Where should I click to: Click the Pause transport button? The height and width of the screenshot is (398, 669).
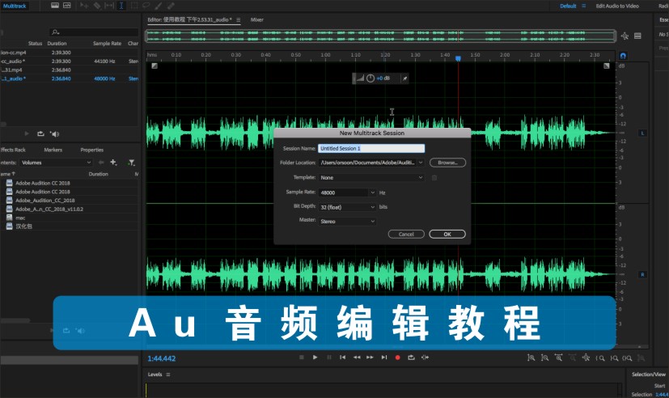(x=329, y=358)
